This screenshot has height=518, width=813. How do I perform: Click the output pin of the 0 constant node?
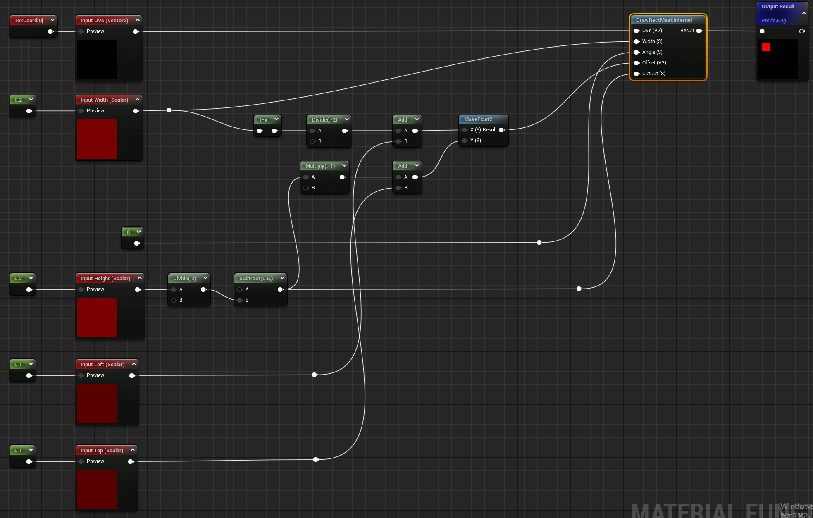coord(136,243)
